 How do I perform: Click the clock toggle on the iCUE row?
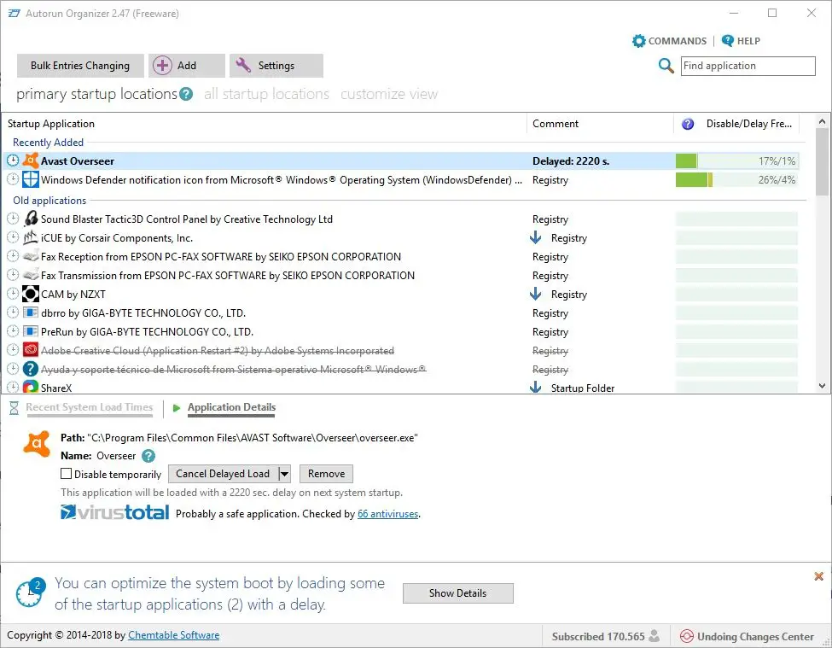point(13,237)
